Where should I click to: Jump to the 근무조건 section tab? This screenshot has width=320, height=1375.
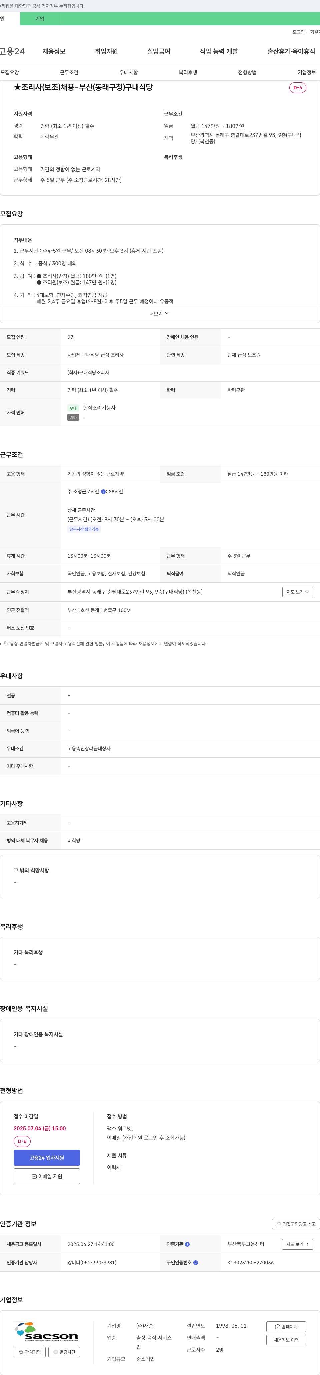[69, 73]
